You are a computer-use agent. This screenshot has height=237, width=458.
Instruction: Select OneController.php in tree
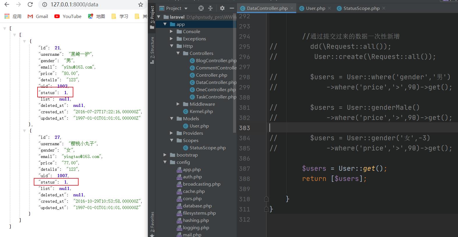[x=213, y=89]
